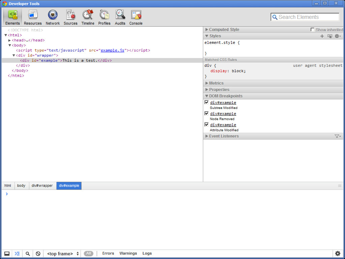Expand the Computed Style section

[207, 30]
